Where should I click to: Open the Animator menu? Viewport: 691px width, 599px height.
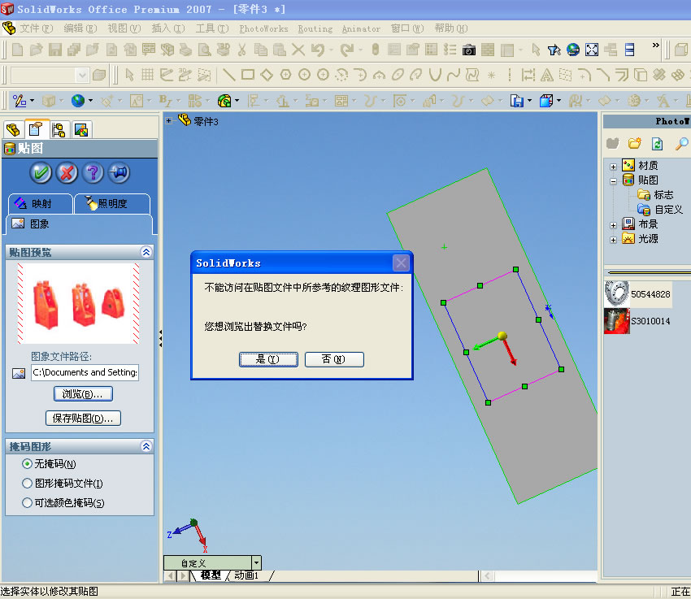point(361,28)
